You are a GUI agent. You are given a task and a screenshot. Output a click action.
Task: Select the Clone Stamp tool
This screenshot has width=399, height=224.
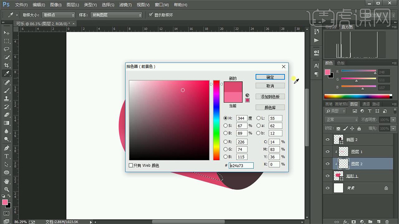point(6,99)
